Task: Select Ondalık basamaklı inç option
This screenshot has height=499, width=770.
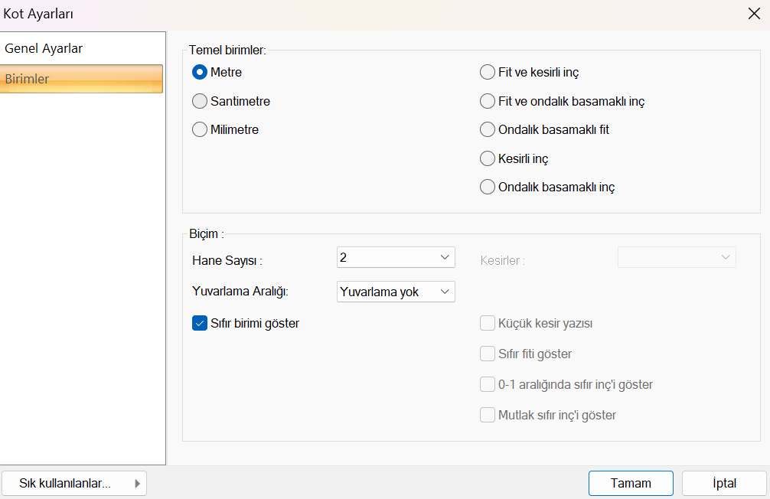Action: coord(488,187)
